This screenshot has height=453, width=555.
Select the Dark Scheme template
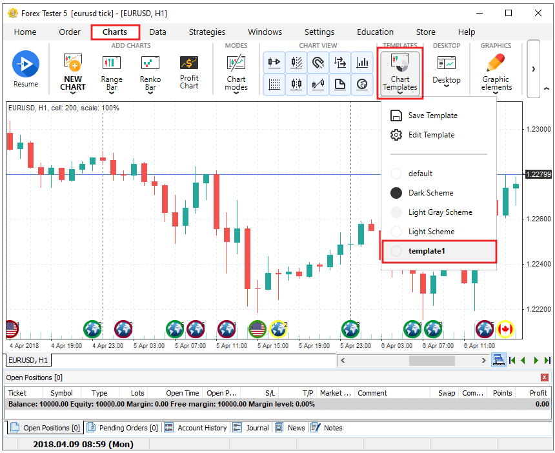(x=430, y=193)
